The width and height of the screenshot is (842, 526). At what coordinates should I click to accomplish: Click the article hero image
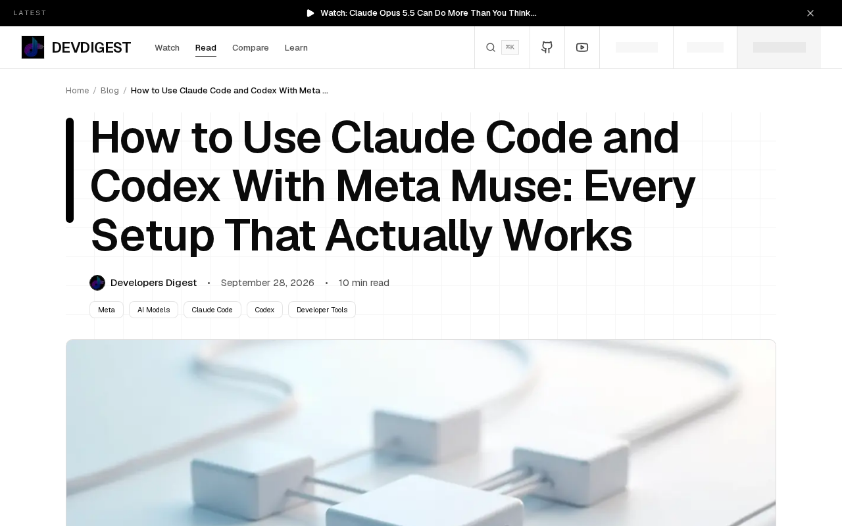pyautogui.click(x=421, y=433)
